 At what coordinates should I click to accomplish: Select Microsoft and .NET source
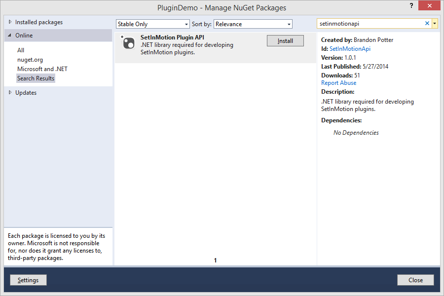coord(42,69)
